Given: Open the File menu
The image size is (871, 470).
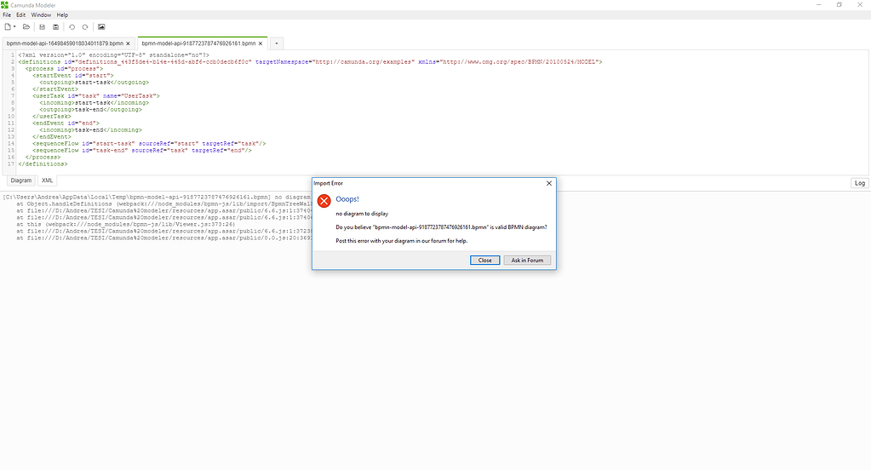Looking at the screenshot, I should pyautogui.click(x=7, y=15).
